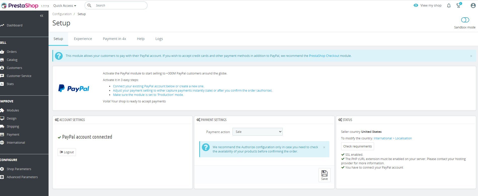This screenshot has width=478, height=196.
Task: Dismiss the PayPal module info banner
Action: [x=471, y=56]
